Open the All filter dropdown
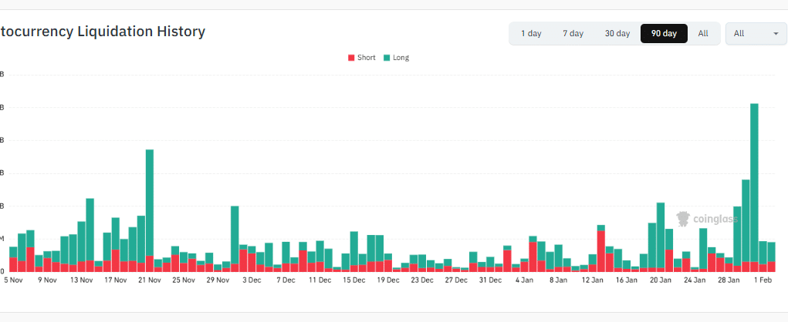 [x=755, y=34]
